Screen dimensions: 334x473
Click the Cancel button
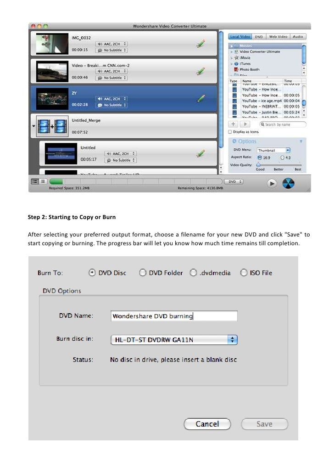pyautogui.click(x=207, y=424)
